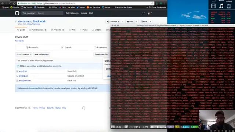This screenshot has width=235, height=132.
Task: Click the emoji.txt file icon
Action: [x=17, y=71]
